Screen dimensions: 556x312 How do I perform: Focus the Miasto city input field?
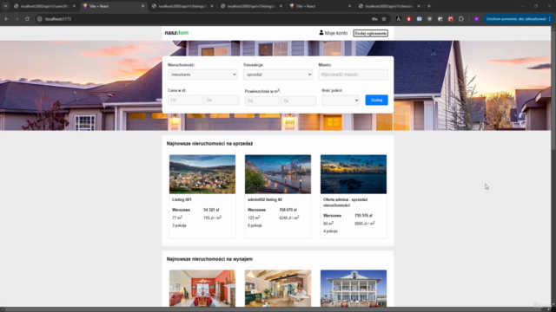point(354,75)
